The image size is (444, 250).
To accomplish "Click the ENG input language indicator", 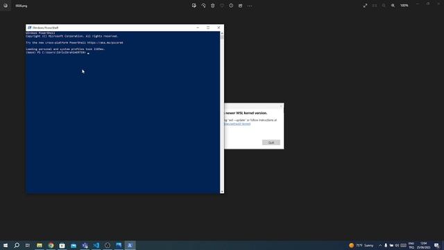I will click(x=411, y=245).
